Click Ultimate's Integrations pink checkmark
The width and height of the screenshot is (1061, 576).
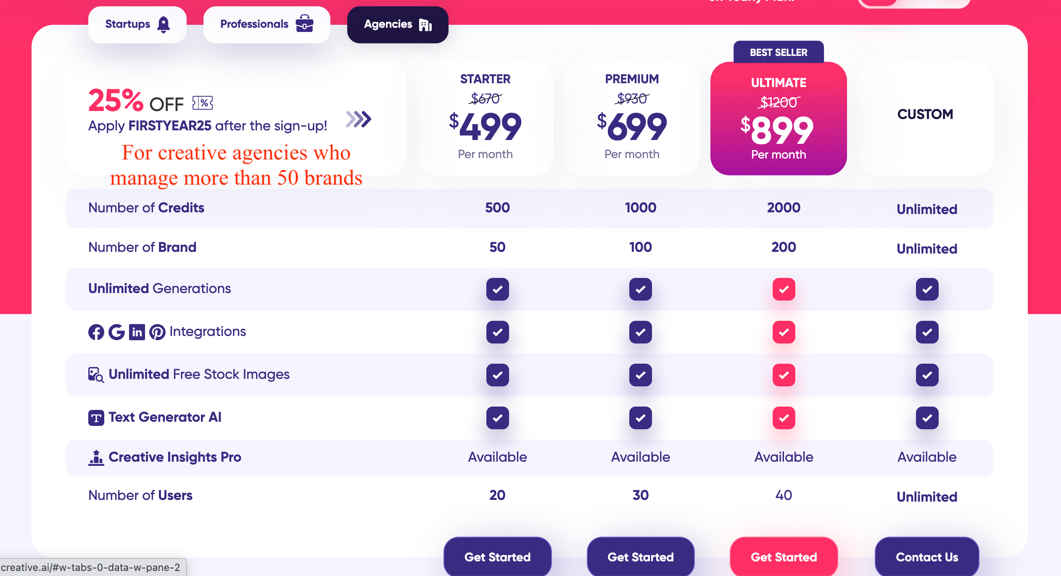click(x=784, y=332)
